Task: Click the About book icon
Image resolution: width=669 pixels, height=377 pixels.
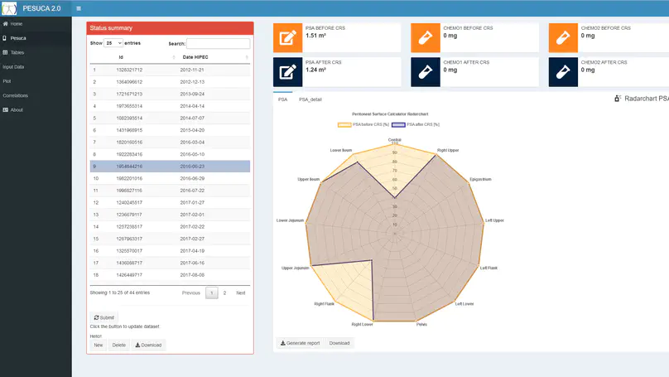Action: click(5, 110)
